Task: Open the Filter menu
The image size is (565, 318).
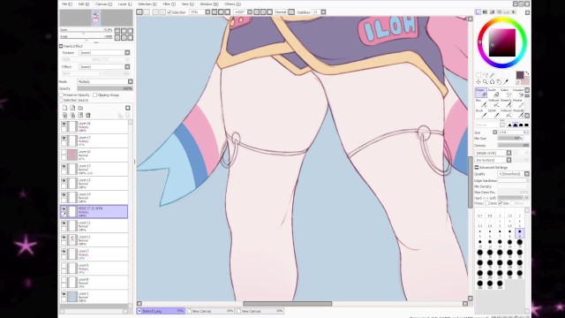Action: point(169,4)
